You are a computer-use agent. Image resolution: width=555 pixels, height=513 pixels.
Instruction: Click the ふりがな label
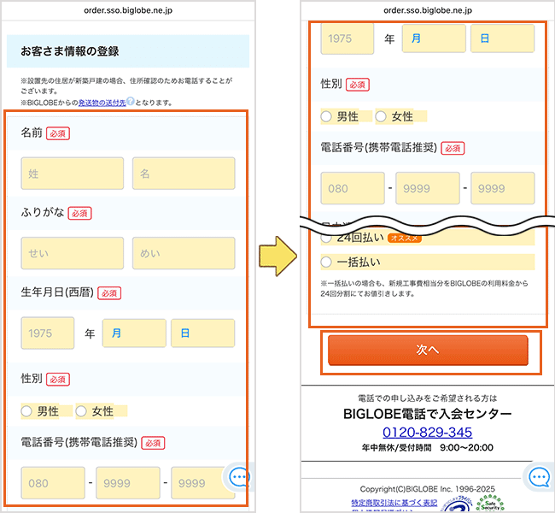[43, 212]
